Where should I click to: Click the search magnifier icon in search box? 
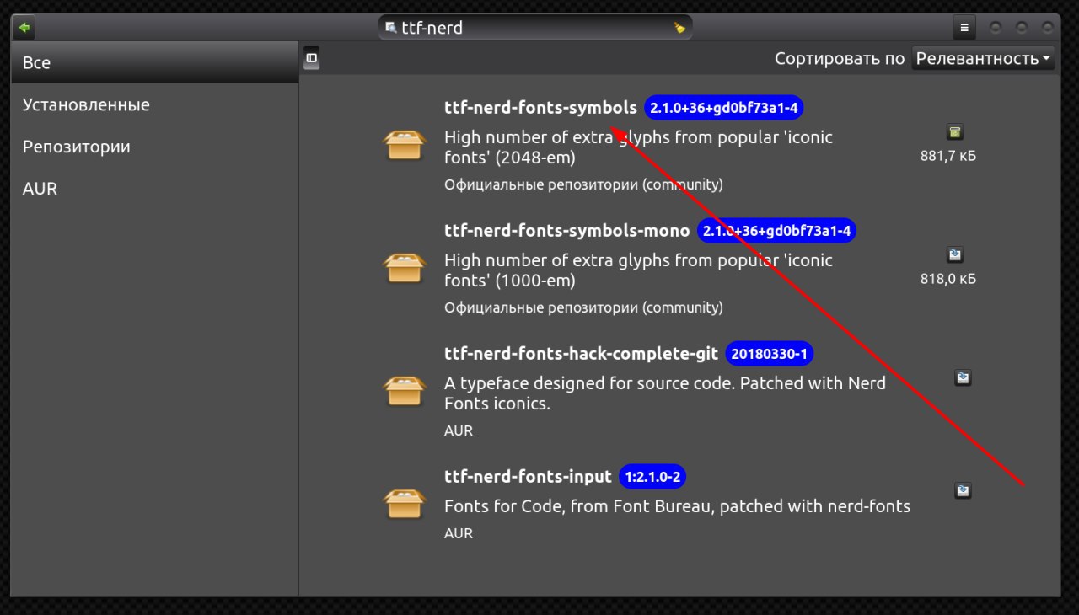click(x=390, y=28)
